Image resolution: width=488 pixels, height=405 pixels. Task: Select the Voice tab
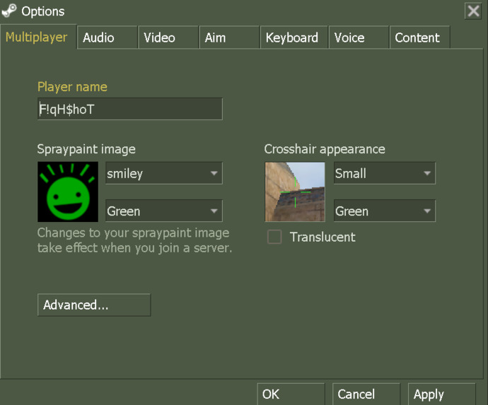[x=349, y=38]
